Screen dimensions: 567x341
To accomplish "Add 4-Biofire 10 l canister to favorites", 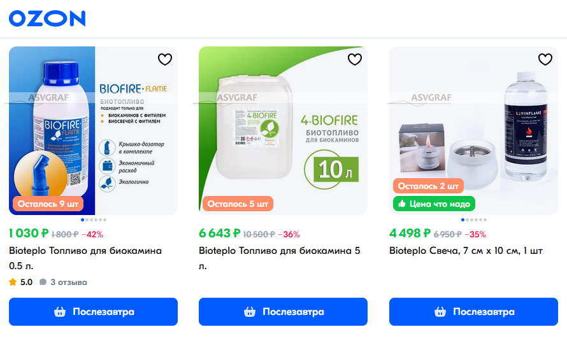I will coord(355,59).
